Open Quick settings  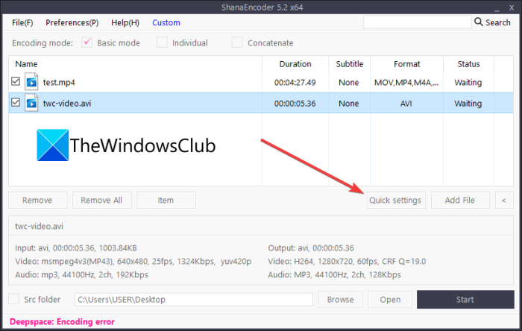[x=396, y=201]
